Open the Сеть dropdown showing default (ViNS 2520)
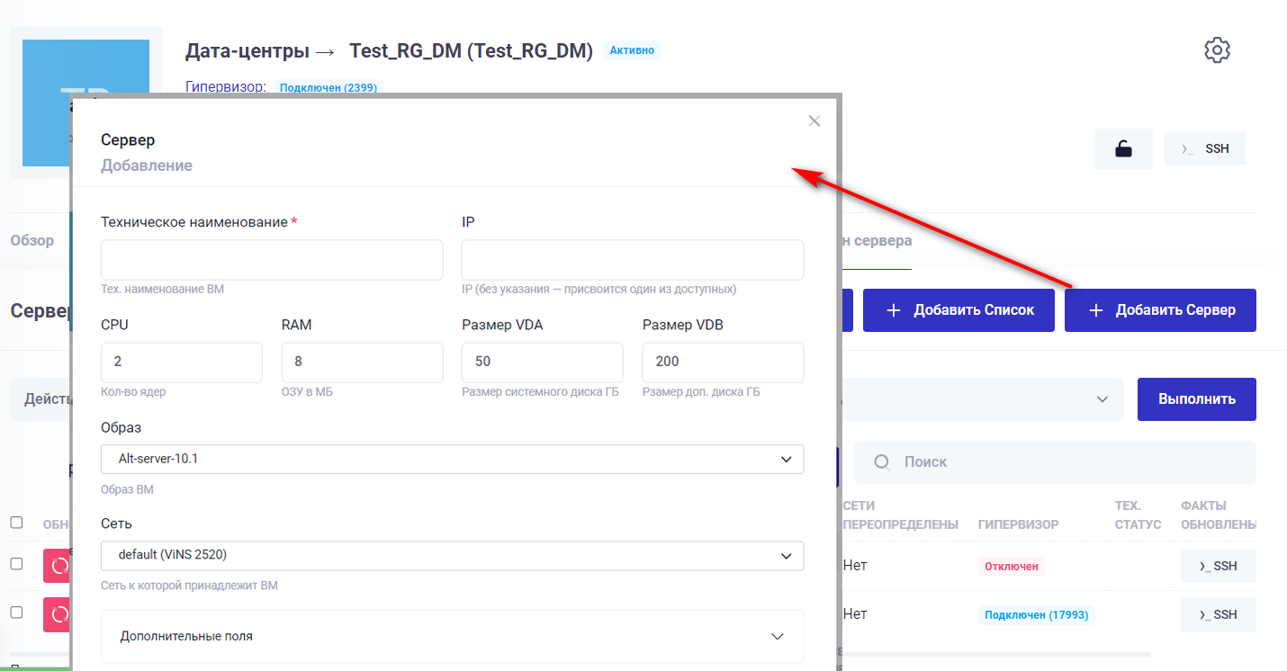This screenshot has height=671, width=1287. (452, 556)
